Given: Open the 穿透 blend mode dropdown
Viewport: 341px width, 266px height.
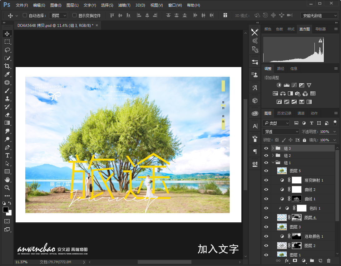Looking at the screenshot, I should 281,132.
